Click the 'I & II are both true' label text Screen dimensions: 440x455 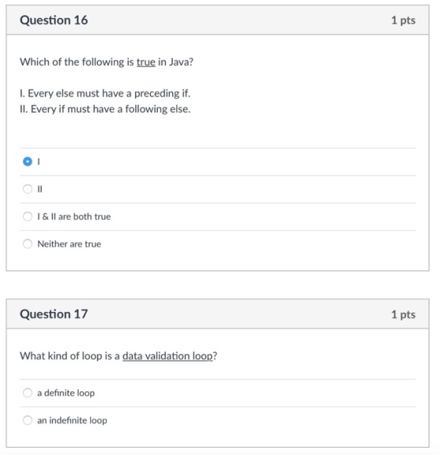tap(74, 216)
